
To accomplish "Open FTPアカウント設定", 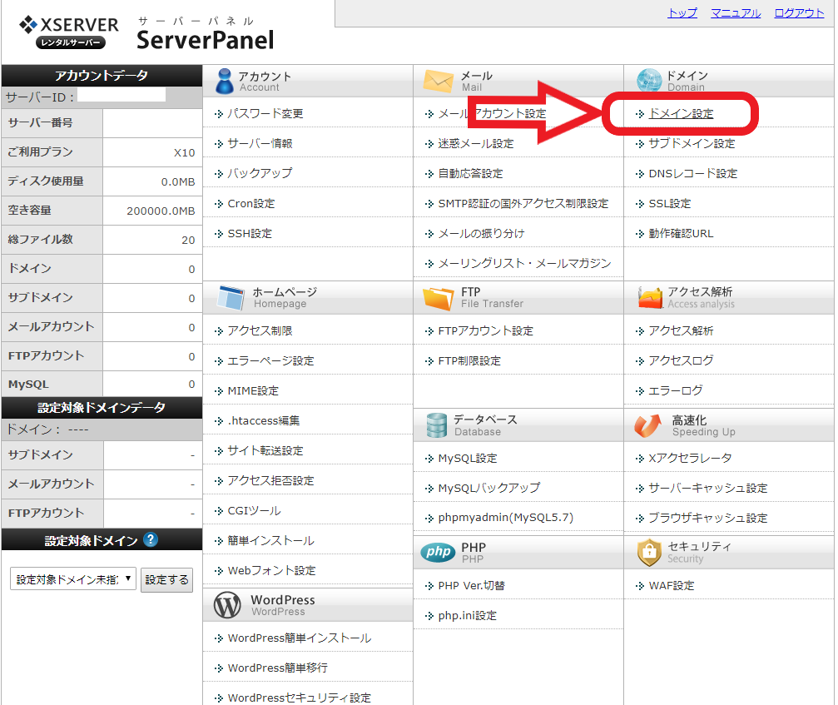I will (x=486, y=330).
